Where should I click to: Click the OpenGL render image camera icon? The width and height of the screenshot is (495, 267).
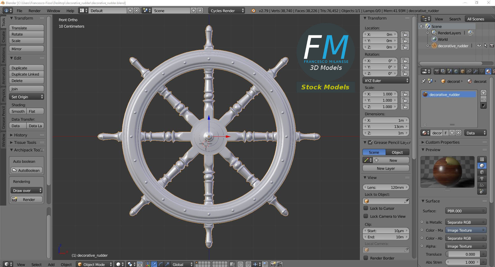point(273,264)
